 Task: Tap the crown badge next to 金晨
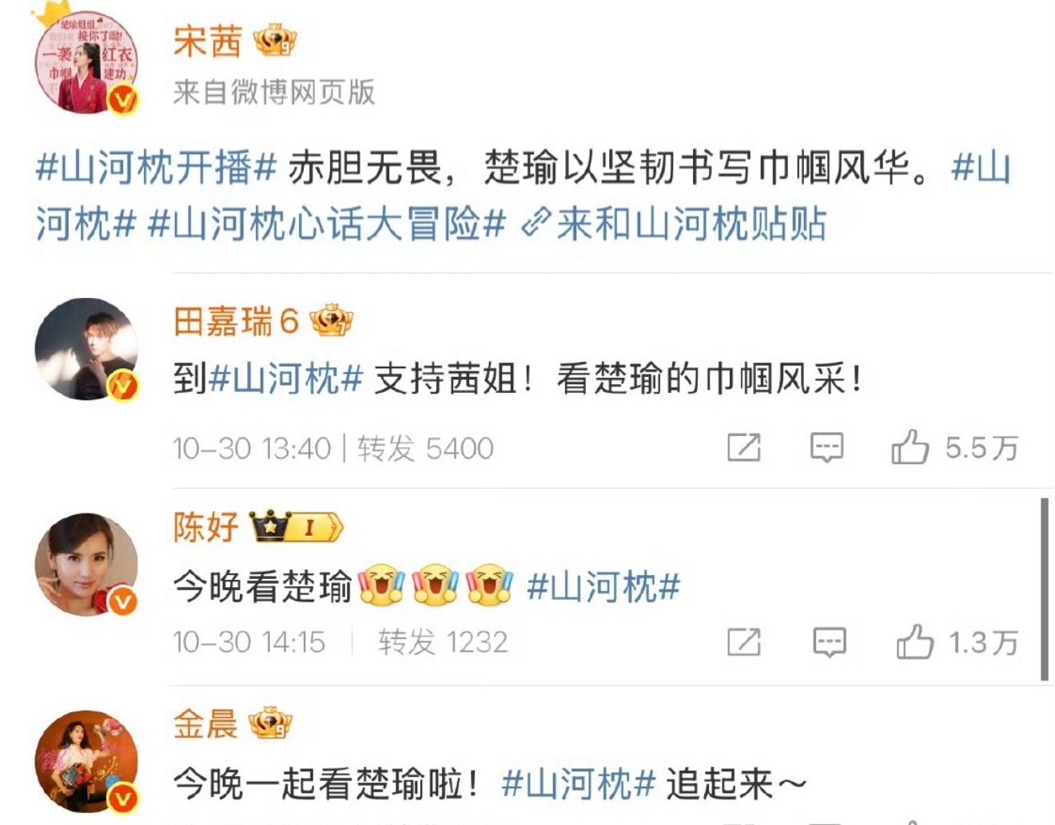[270, 724]
